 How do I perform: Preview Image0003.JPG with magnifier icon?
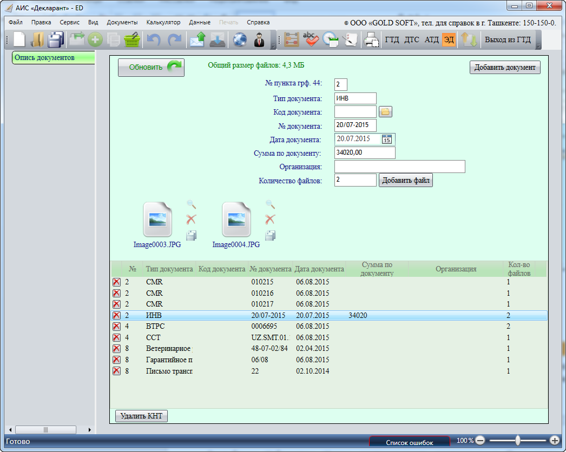[x=192, y=204]
